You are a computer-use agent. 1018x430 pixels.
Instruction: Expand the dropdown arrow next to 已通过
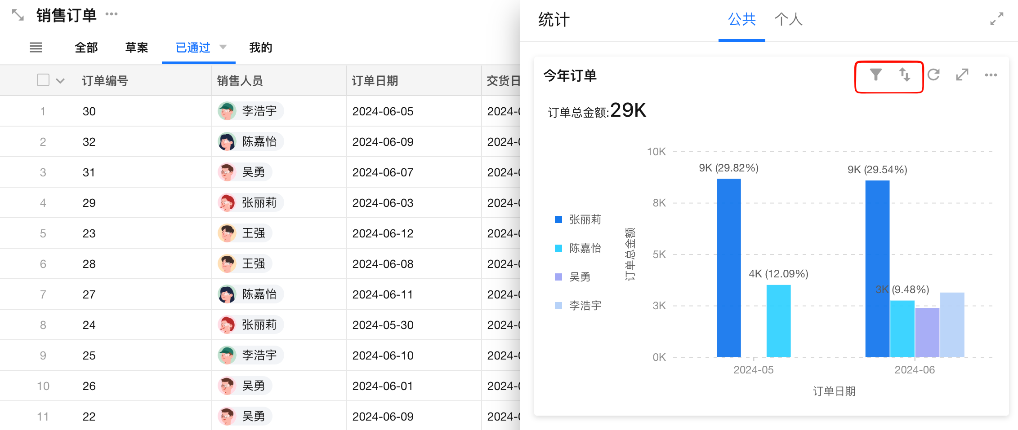click(x=223, y=47)
